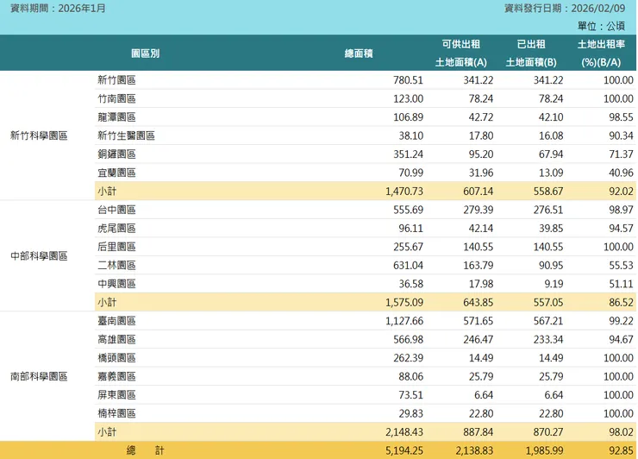Select the 中部科學園區 group label
Viewport: 638px width, 459px height.
point(39,256)
